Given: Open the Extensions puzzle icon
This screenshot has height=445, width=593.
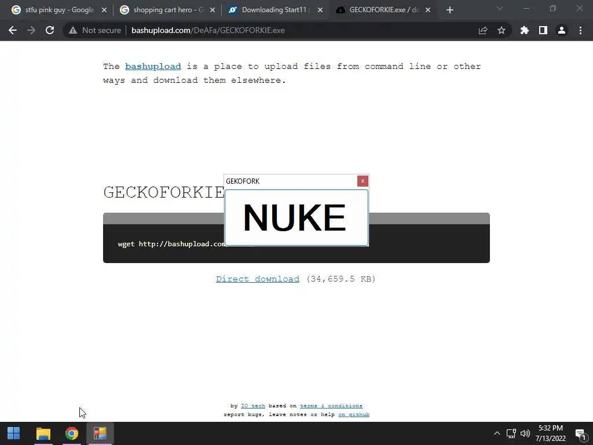Looking at the screenshot, I should (x=525, y=30).
